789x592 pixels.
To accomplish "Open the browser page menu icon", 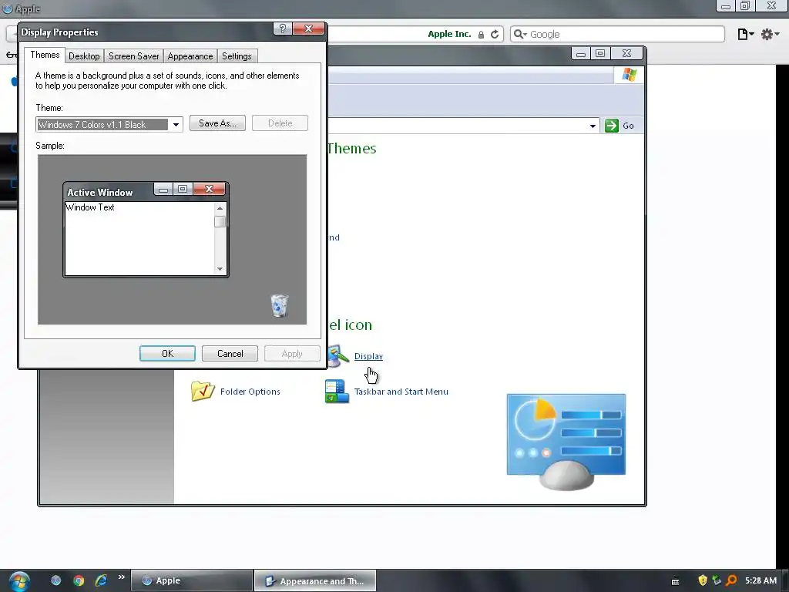I will [745, 34].
